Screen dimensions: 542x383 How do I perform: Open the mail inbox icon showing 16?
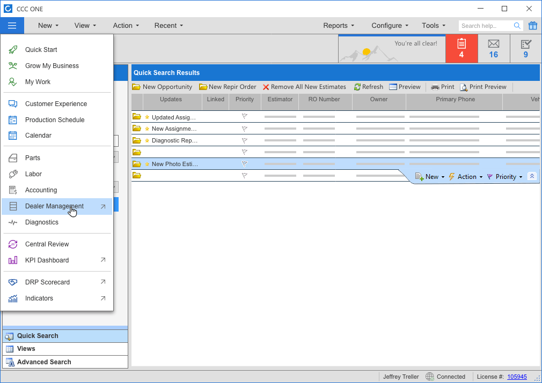(493, 48)
